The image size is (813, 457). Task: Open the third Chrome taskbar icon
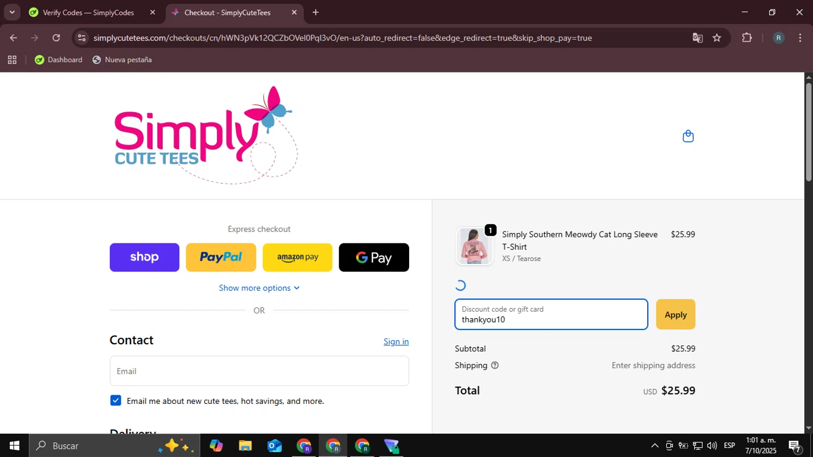(363, 446)
